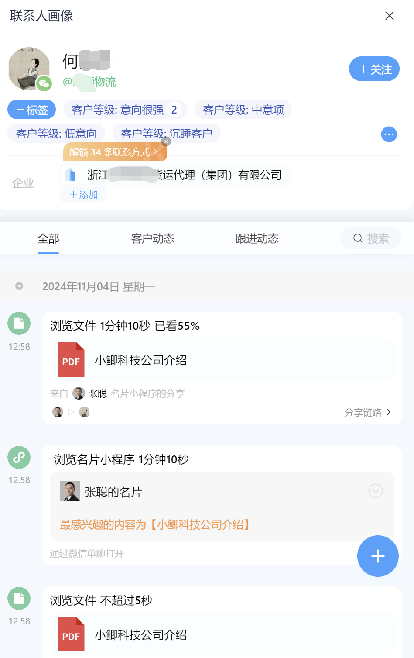The height and width of the screenshot is (658, 414).
Task: Switch to the 客户动态 tab
Action: pos(153,238)
